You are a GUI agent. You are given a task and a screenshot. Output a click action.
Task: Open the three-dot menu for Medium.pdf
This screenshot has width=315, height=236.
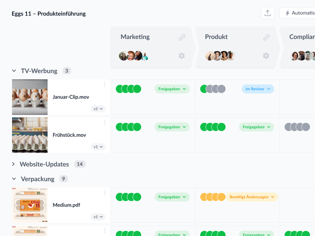tap(105, 192)
